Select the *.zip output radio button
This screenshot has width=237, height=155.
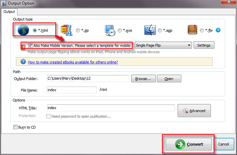78,30
